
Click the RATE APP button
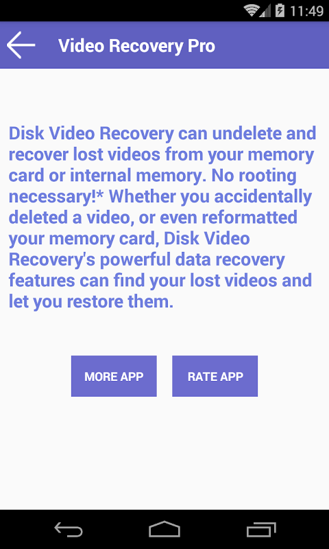215,376
